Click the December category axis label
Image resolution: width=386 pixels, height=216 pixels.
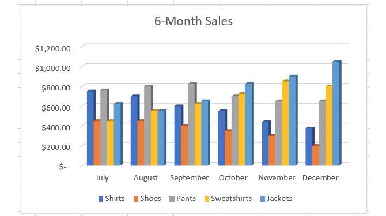click(x=320, y=177)
